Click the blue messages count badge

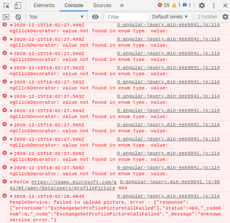coord(187,5)
